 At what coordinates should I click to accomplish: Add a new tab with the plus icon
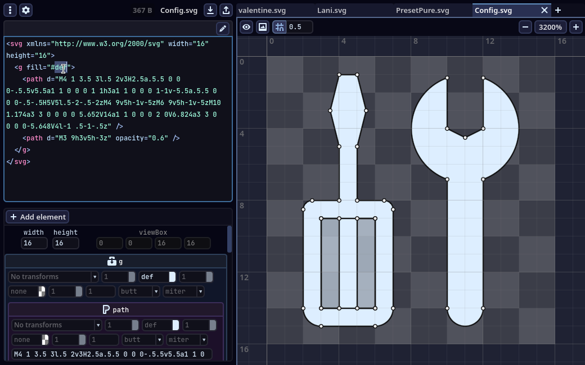tap(558, 10)
